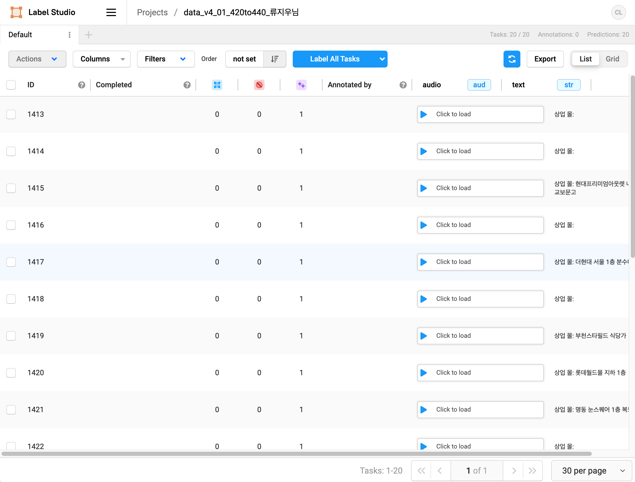Open the Actions dropdown
This screenshot has width=635, height=482.
click(x=37, y=59)
